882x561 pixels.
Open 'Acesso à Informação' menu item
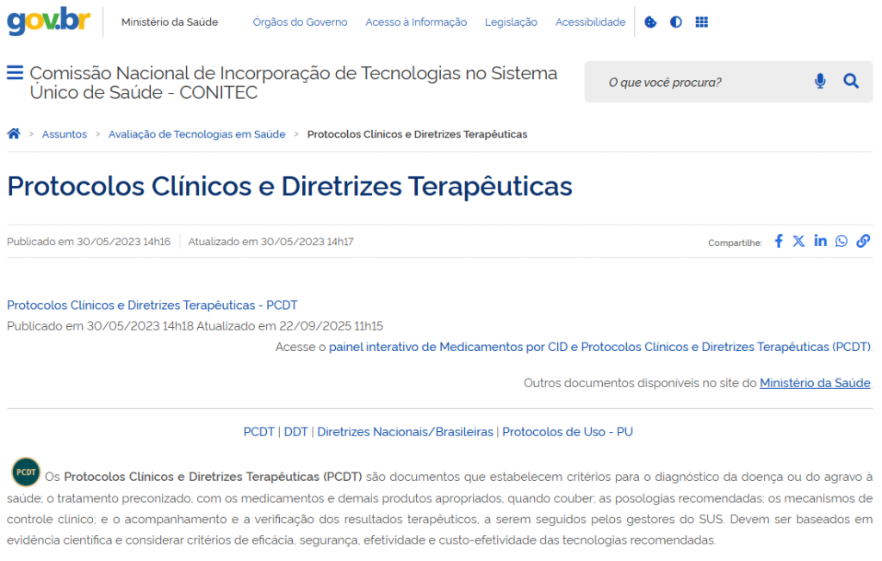[416, 22]
